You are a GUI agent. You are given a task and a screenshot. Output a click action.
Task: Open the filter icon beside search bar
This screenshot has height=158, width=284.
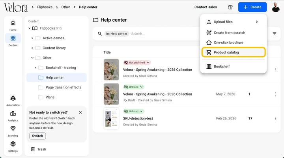click(x=275, y=33)
